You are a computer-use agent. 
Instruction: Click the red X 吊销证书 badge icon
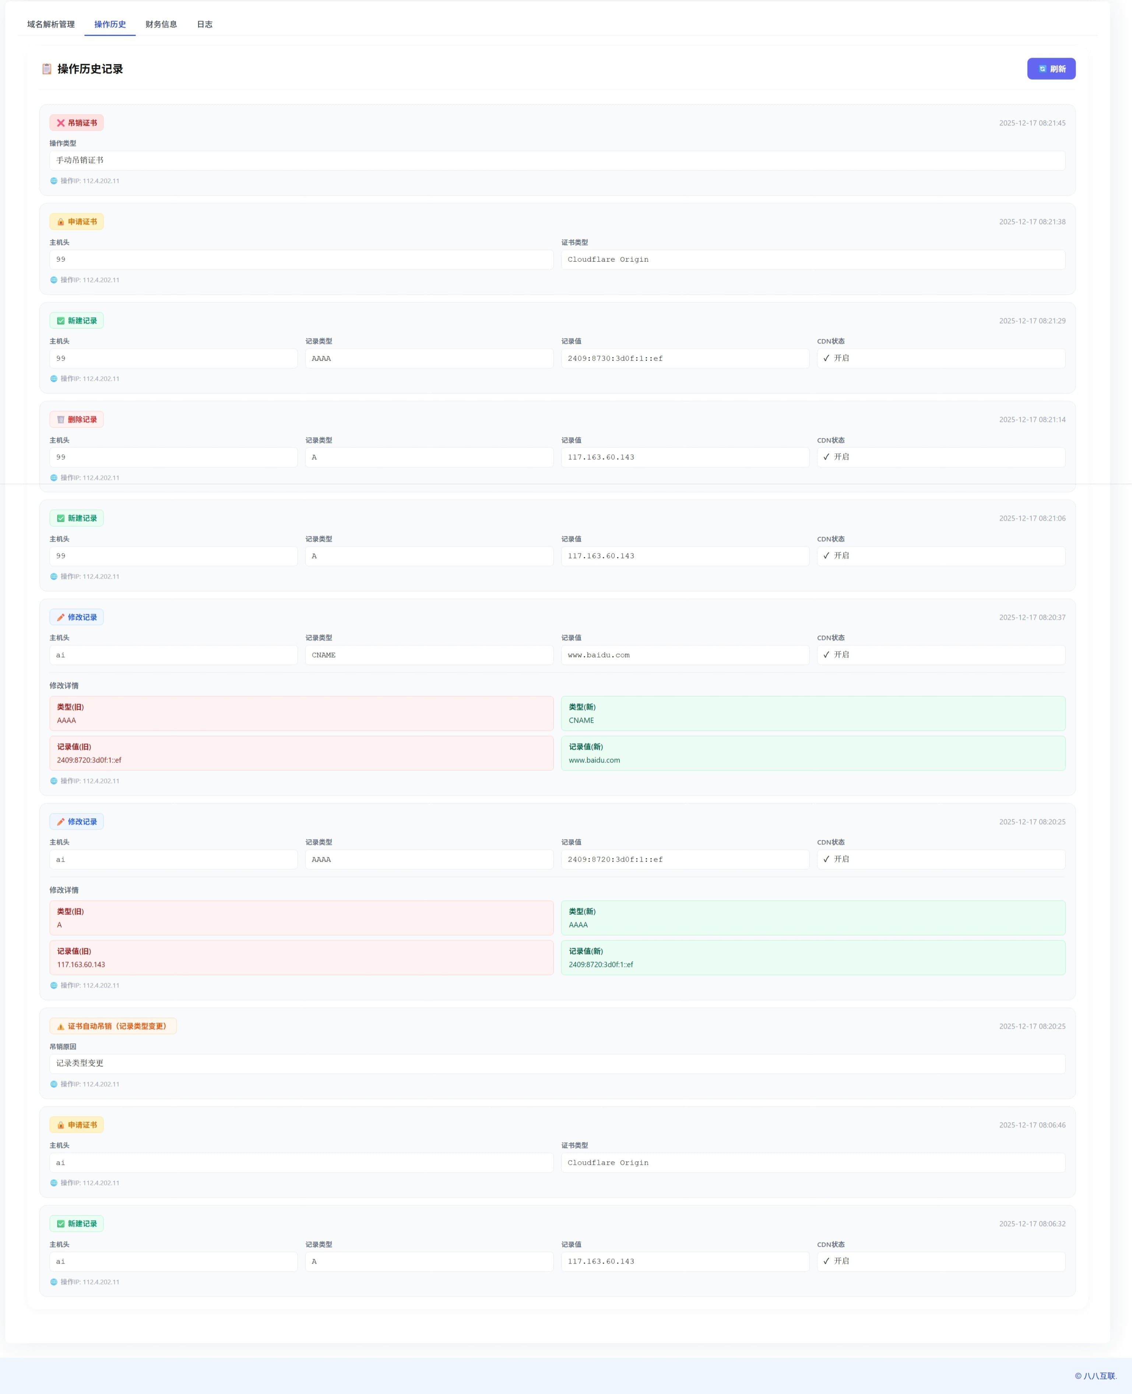61,123
